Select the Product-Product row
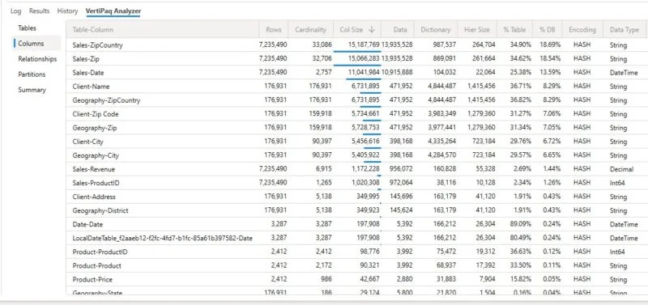Image resolution: width=648 pixels, height=305 pixels. tap(356, 266)
